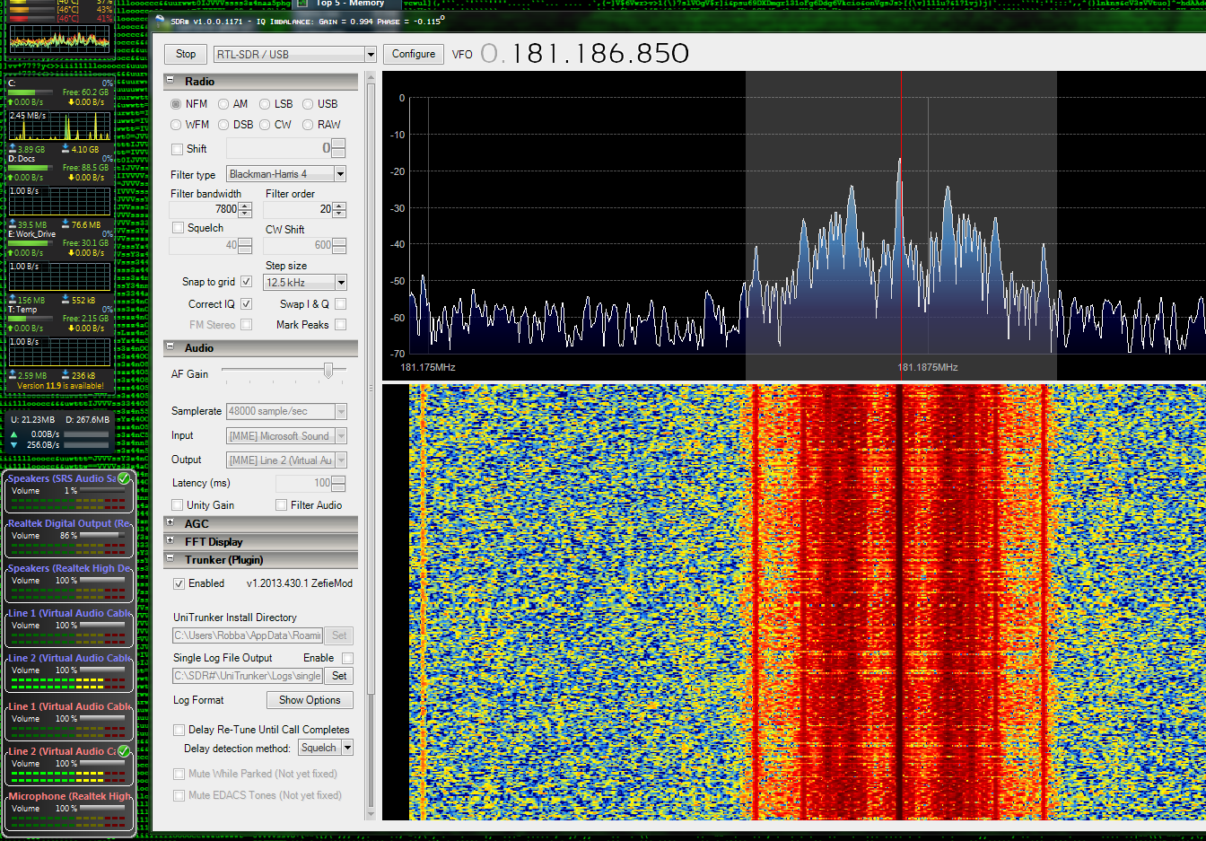Check the Single Log File Enable box
This screenshot has width=1206, height=841.
tap(347, 658)
